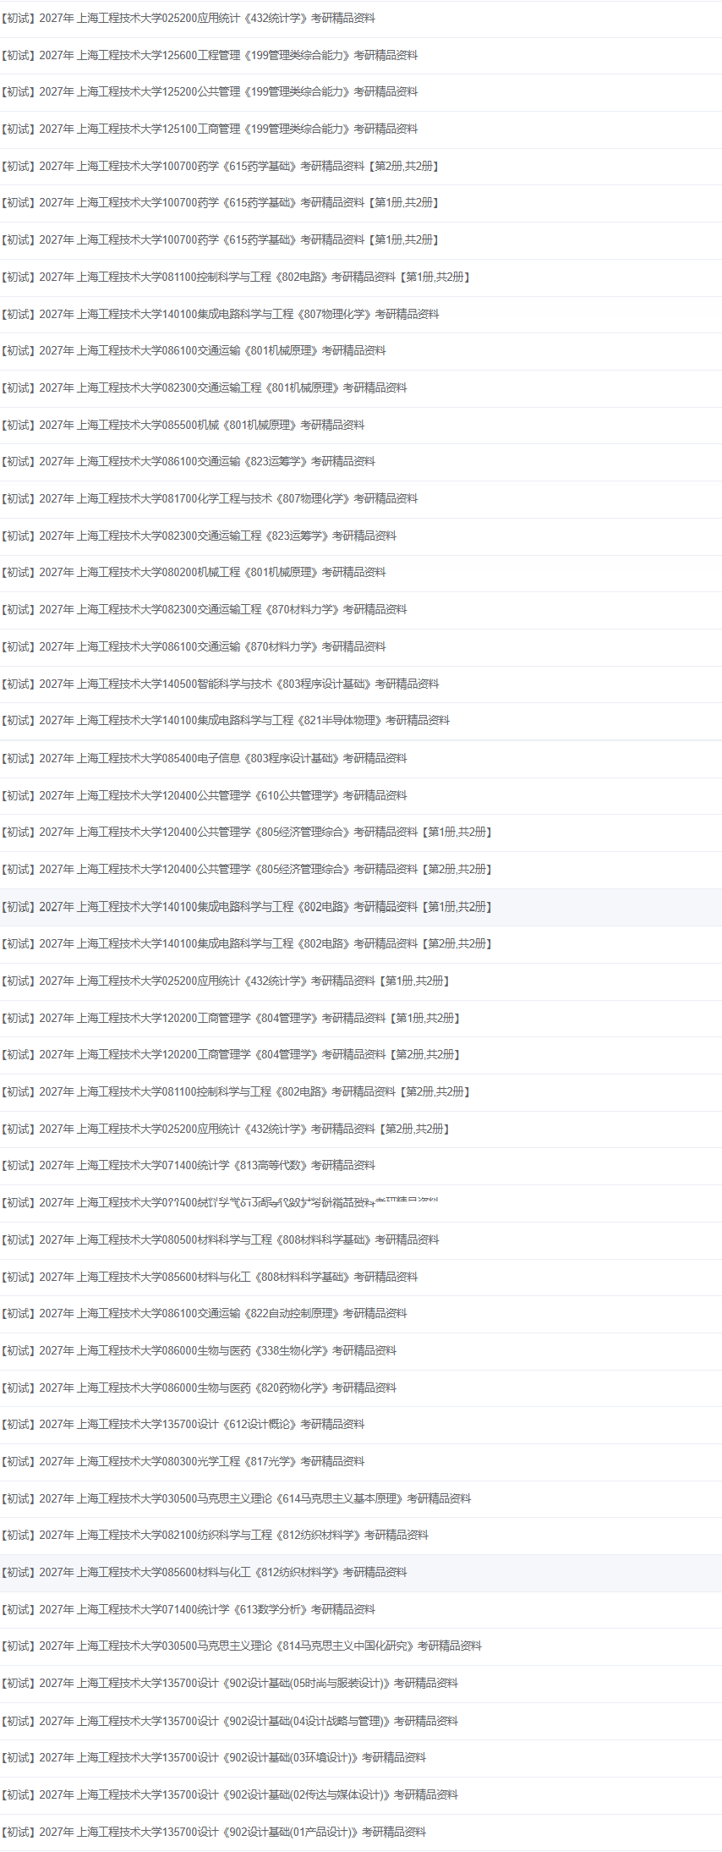Select 140100集成电路科学与工程《802电路》第1册 entry

click(246, 906)
